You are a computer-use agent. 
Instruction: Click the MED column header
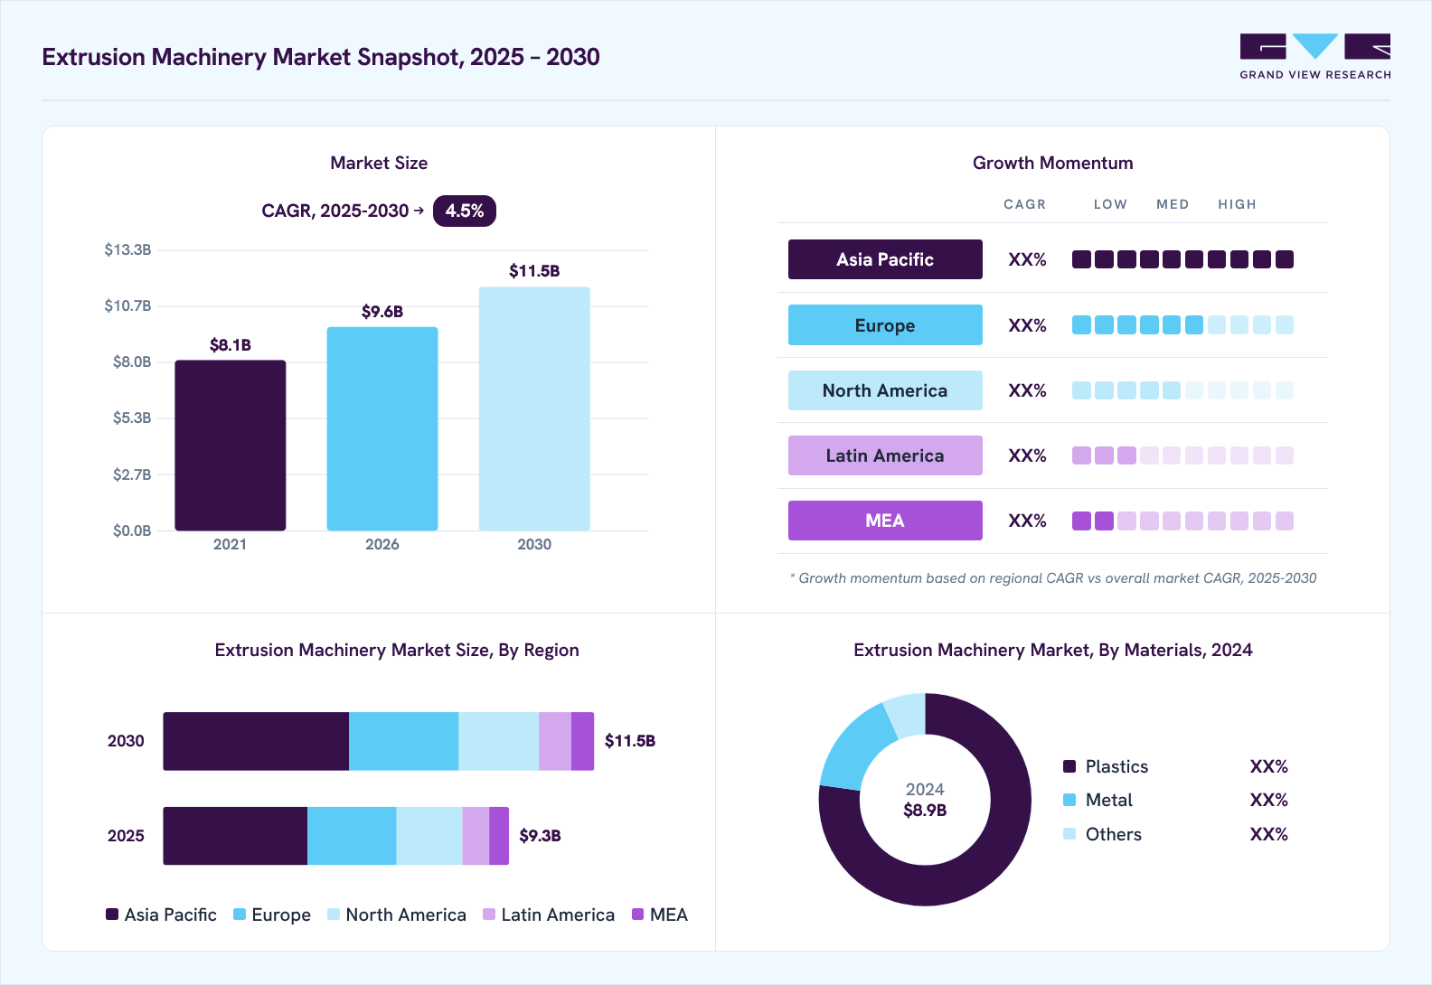pyautogui.click(x=1173, y=204)
